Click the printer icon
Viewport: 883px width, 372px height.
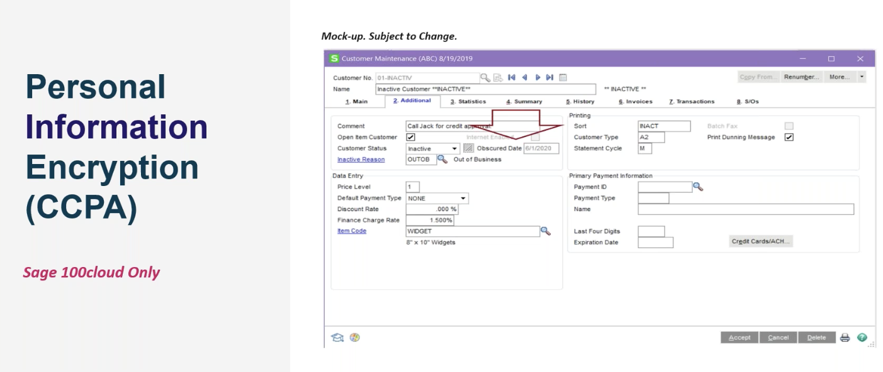tap(845, 337)
